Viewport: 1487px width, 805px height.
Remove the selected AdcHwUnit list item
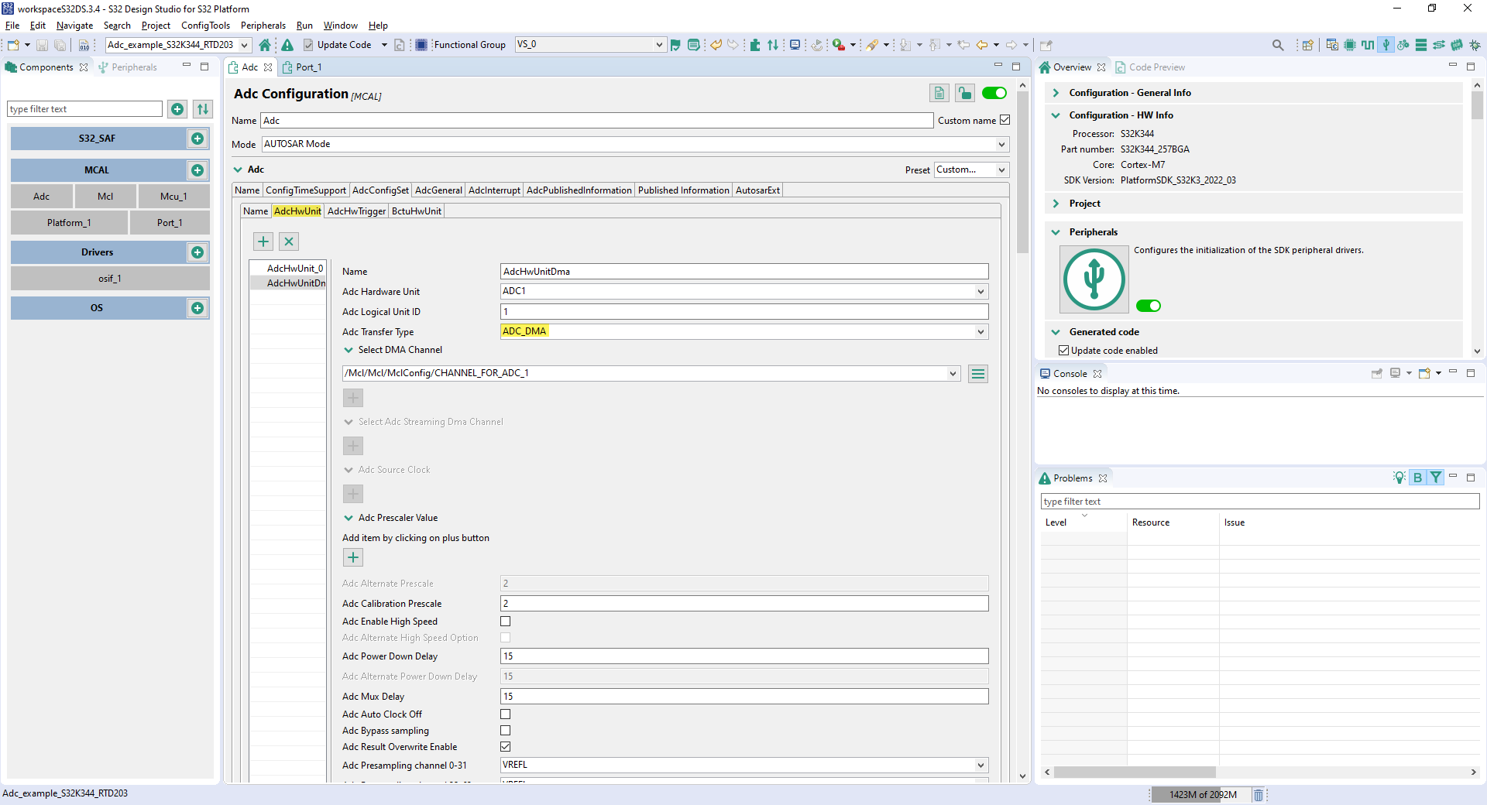tap(289, 241)
